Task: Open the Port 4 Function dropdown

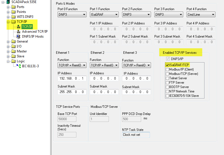Action: tap(201, 15)
